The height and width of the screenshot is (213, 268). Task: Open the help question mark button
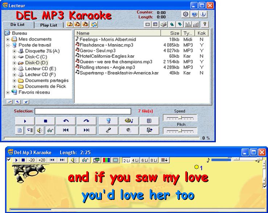coord(194,14)
